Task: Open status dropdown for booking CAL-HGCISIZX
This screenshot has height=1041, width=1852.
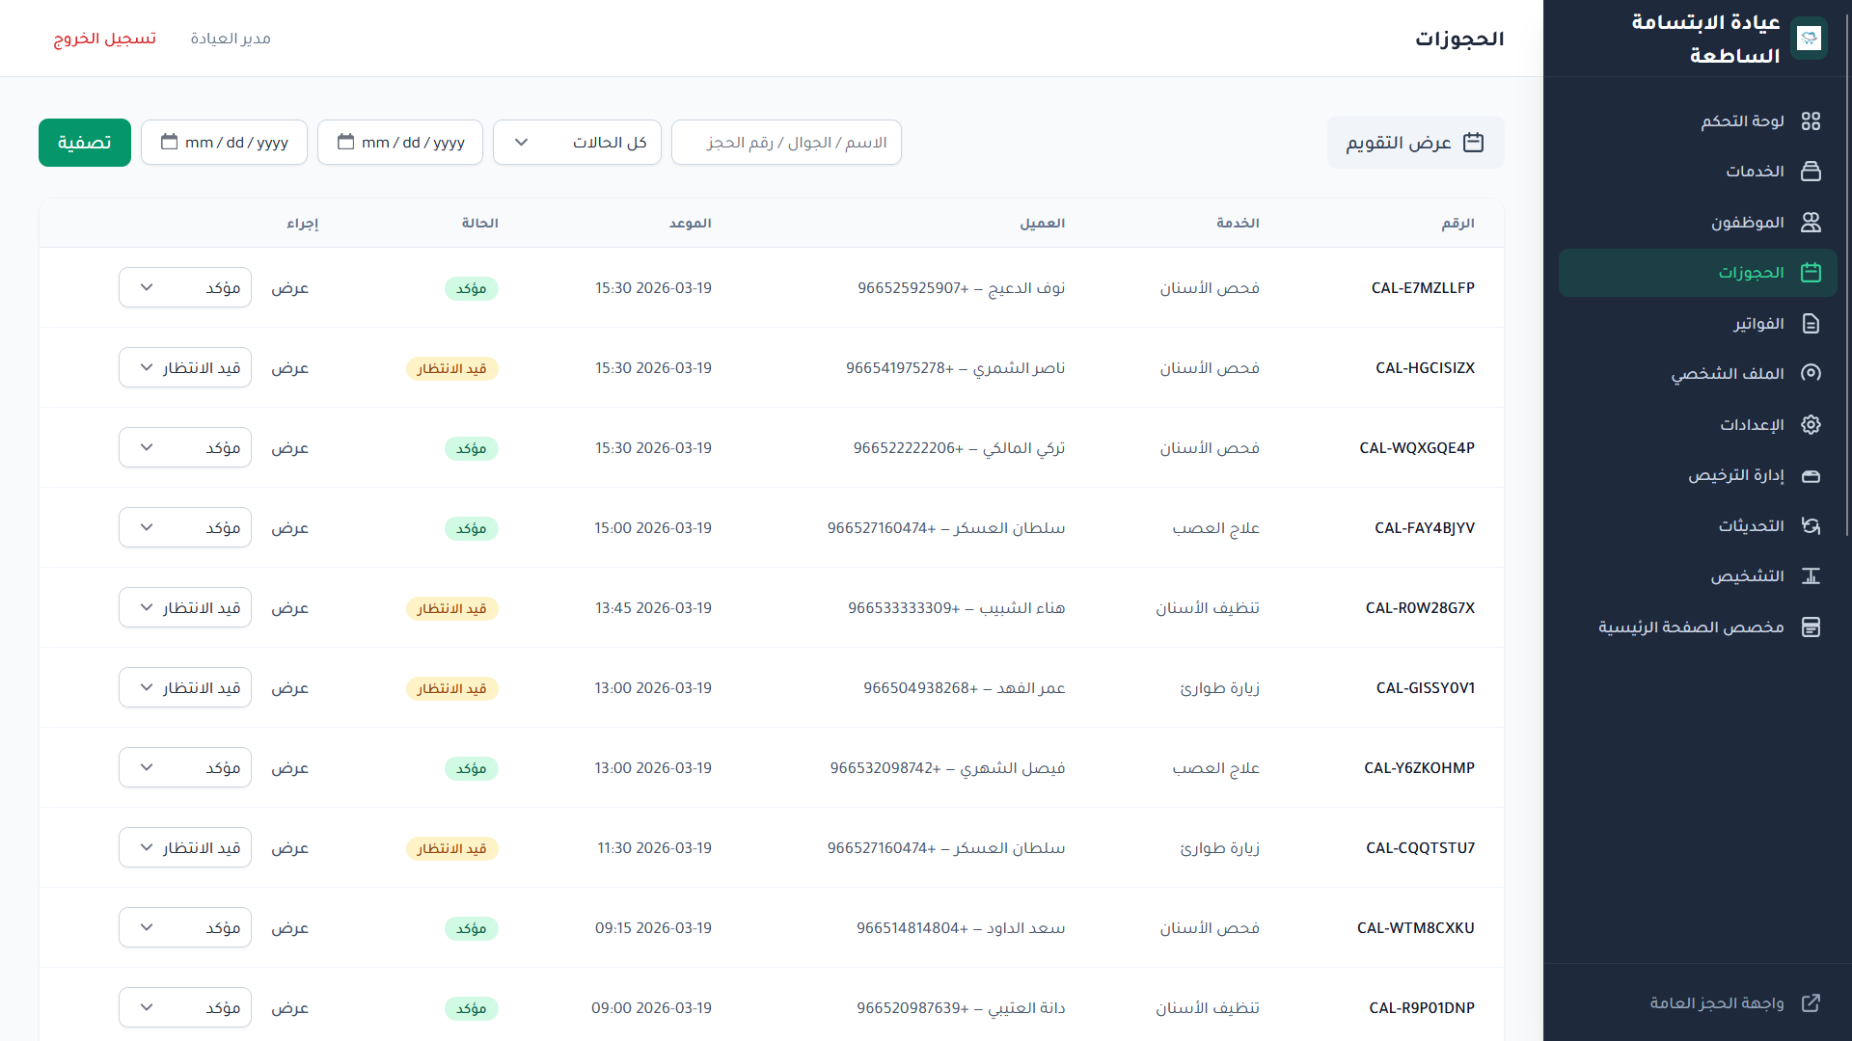Action: click(x=185, y=368)
